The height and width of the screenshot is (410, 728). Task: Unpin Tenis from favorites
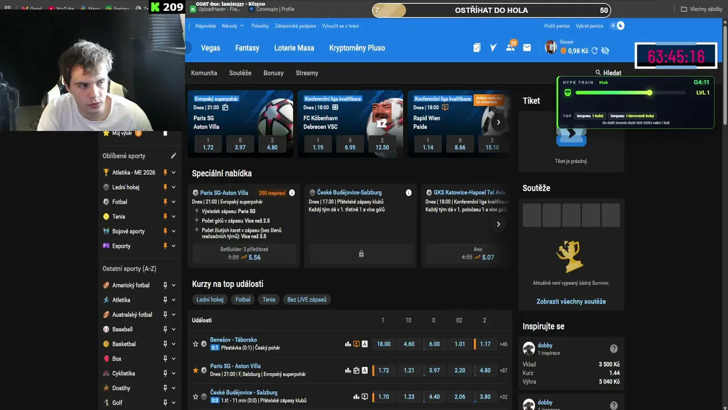coord(166,217)
